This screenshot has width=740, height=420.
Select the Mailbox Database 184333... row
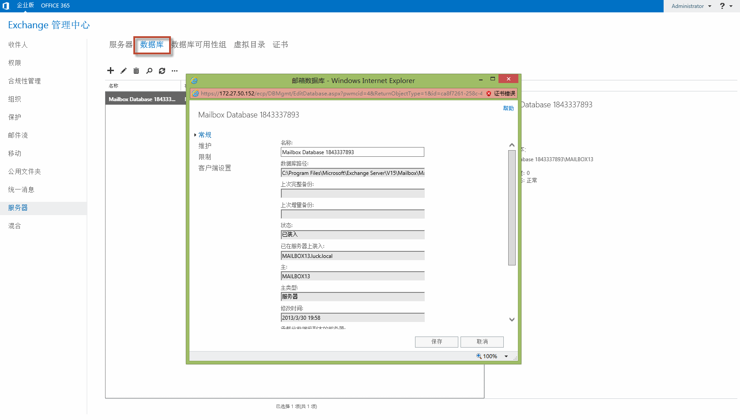[x=146, y=99]
